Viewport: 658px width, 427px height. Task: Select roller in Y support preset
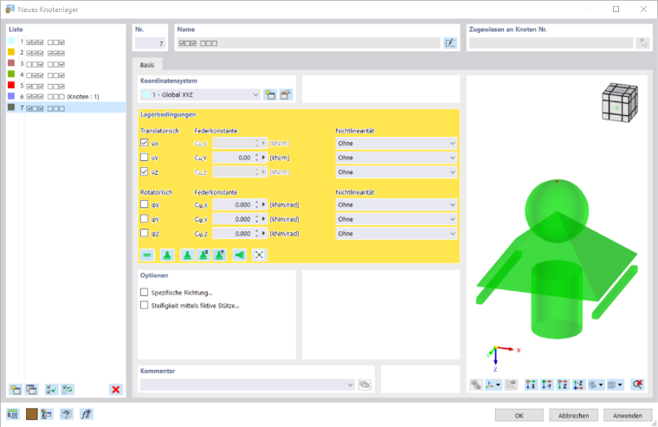(x=219, y=255)
